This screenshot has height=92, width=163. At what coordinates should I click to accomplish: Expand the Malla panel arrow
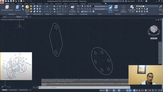click(32, 14)
